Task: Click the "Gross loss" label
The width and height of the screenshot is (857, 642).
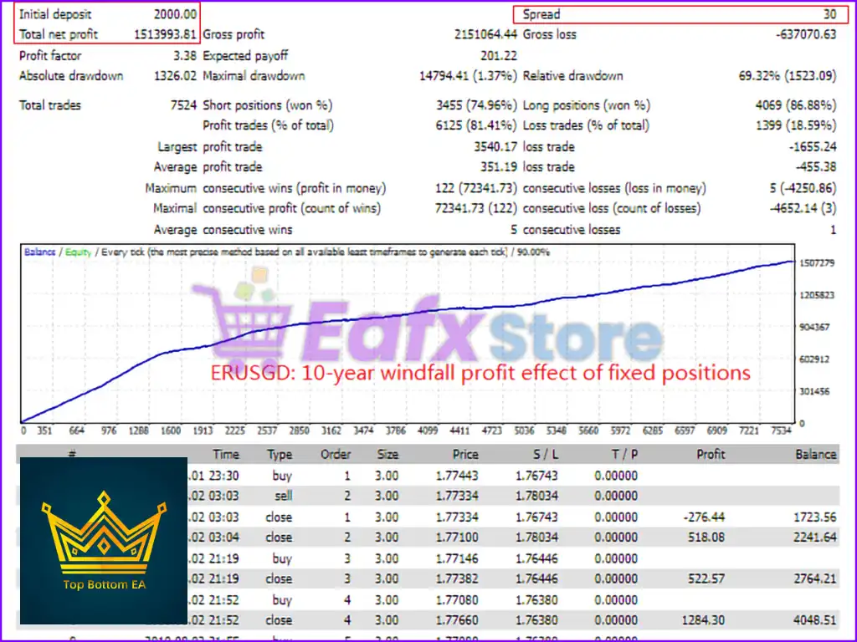Action: pyautogui.click(x=549, y=34)
